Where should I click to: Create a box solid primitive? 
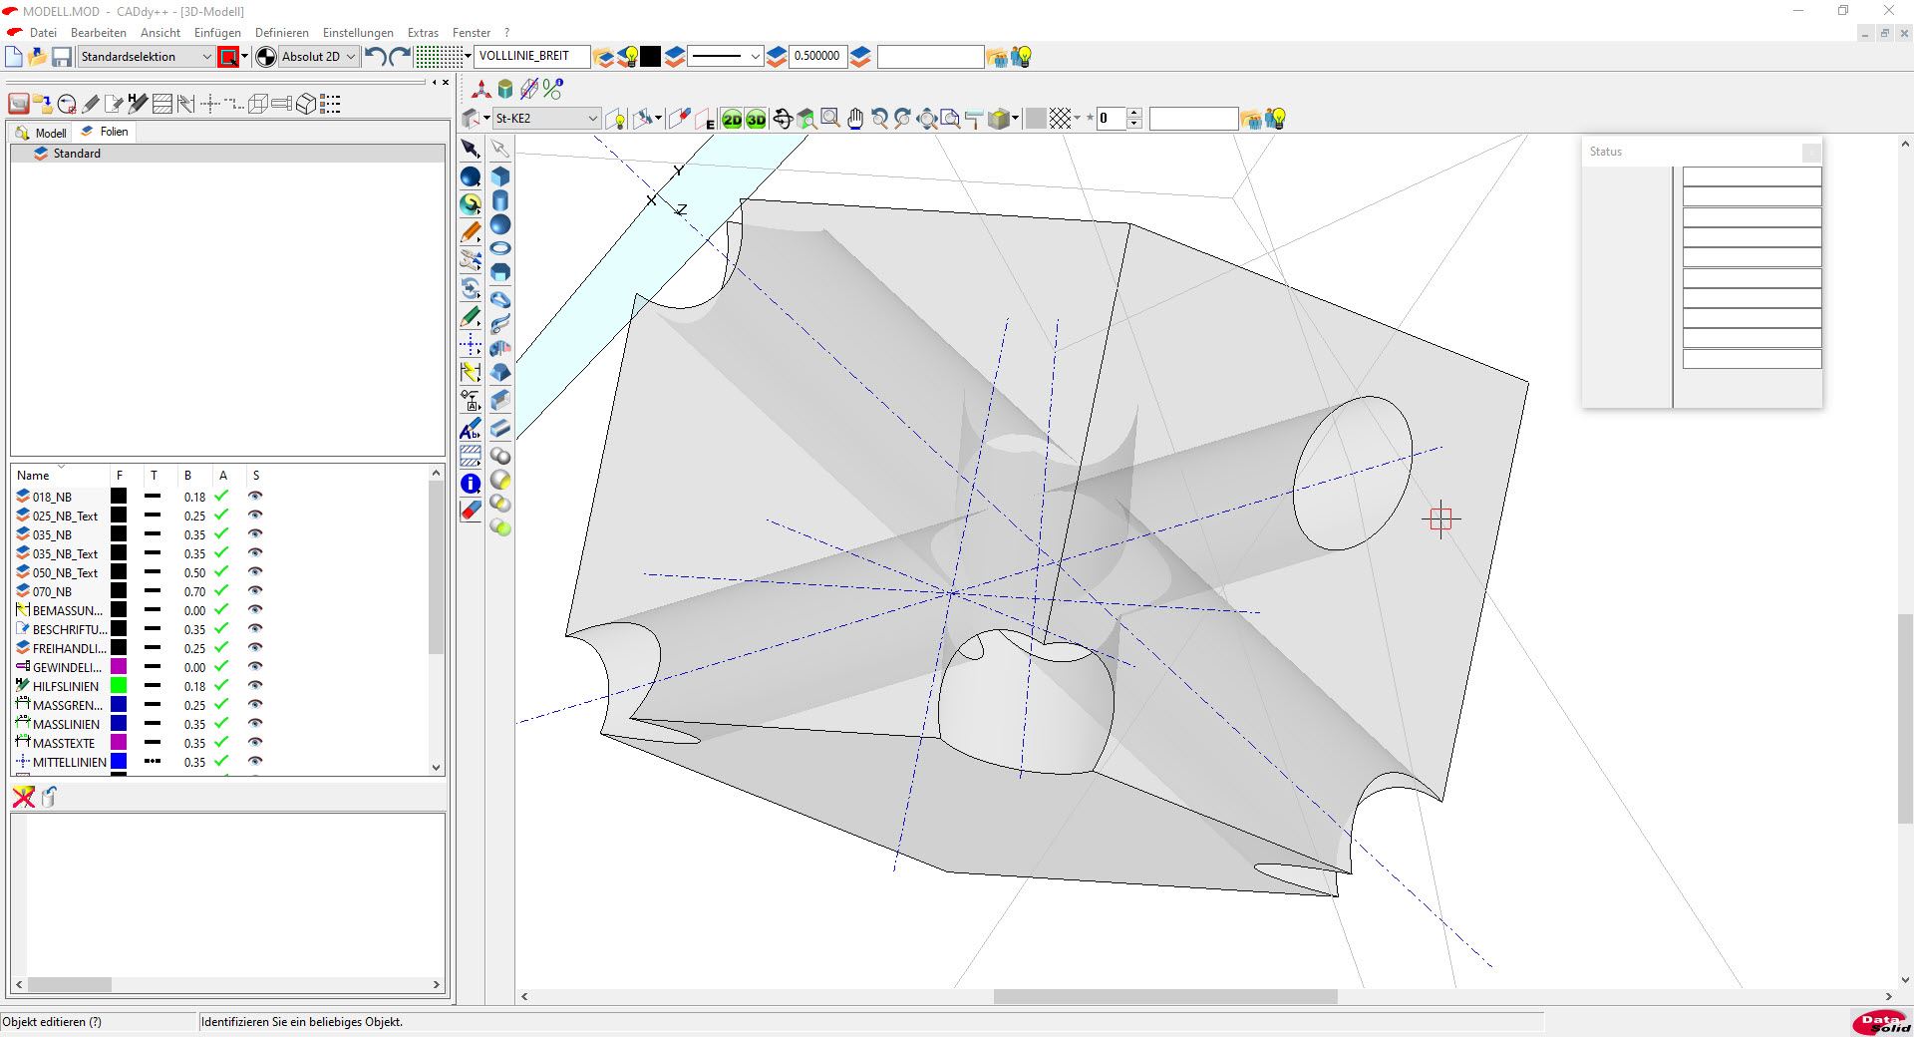pos(500,176)
